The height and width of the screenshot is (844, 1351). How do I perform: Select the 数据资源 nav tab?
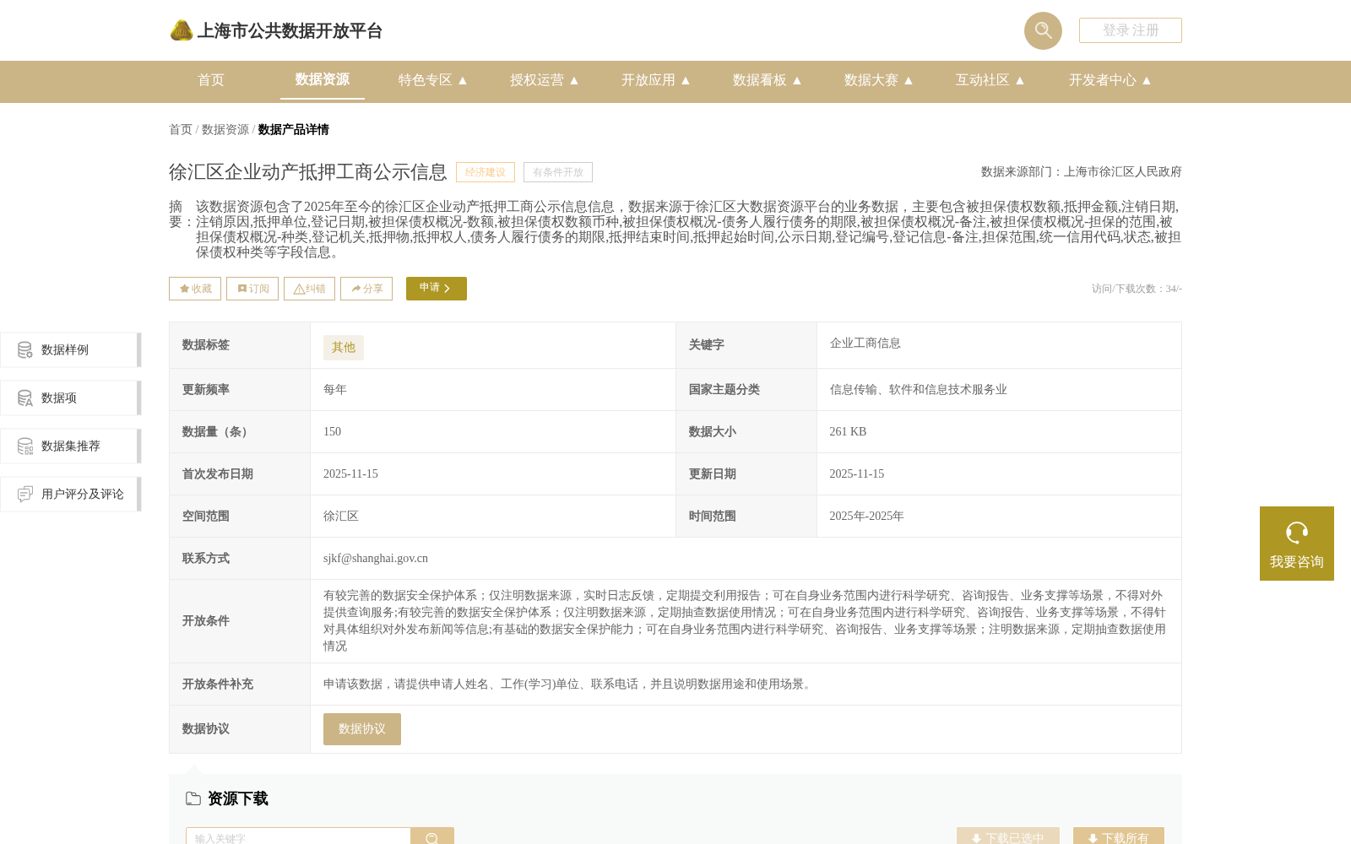(x=323, y=79)
